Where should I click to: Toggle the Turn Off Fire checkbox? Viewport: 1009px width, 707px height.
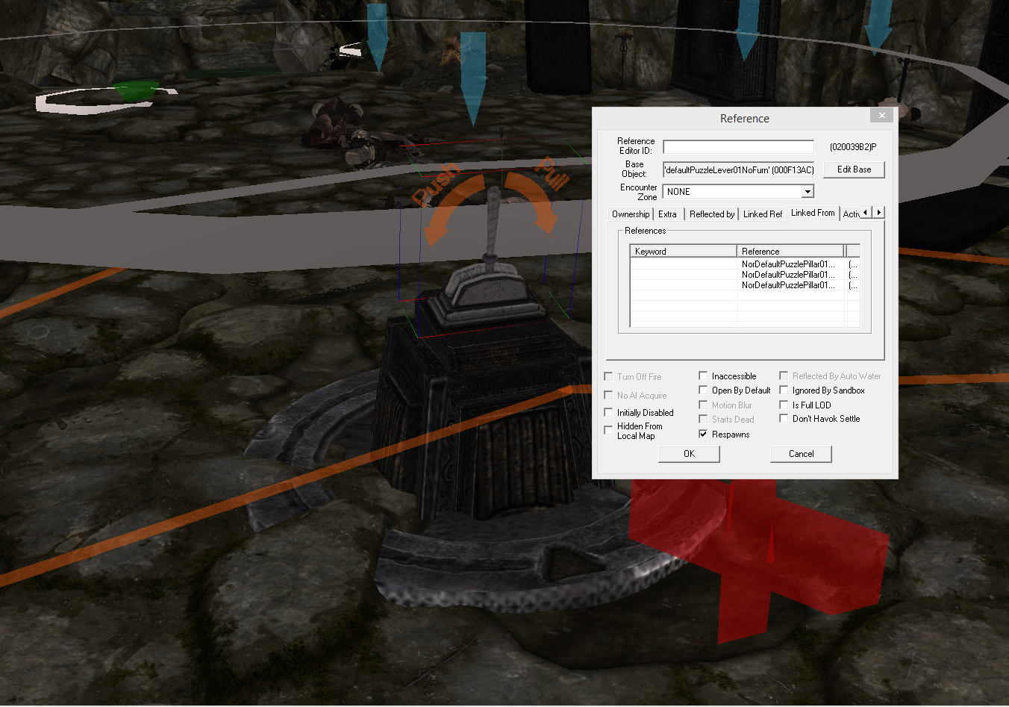pos(608,376)
